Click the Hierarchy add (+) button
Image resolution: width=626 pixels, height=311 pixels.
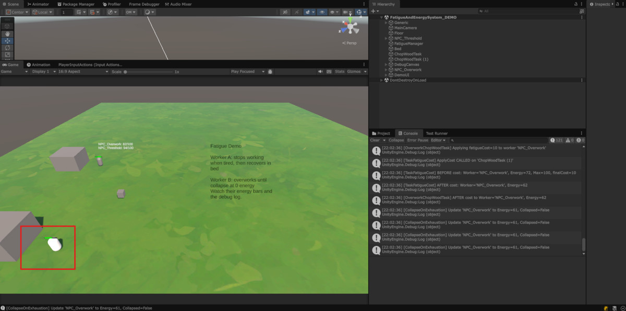(374, 11)
